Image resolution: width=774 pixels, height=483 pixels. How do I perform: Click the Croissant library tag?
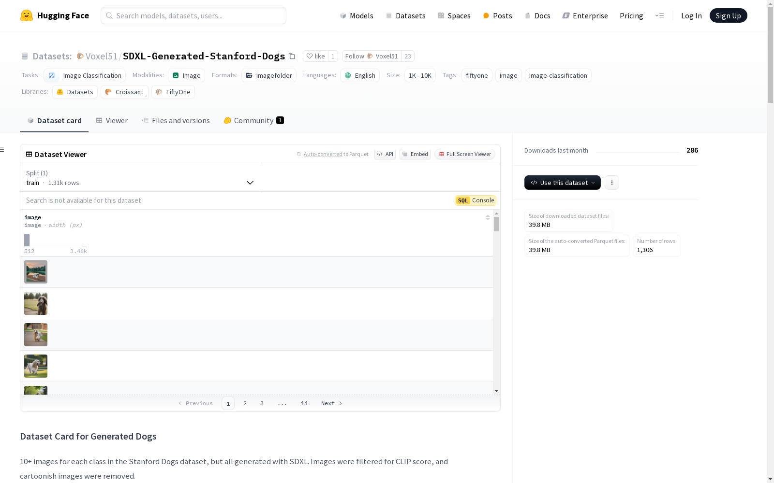pos(124,92)
